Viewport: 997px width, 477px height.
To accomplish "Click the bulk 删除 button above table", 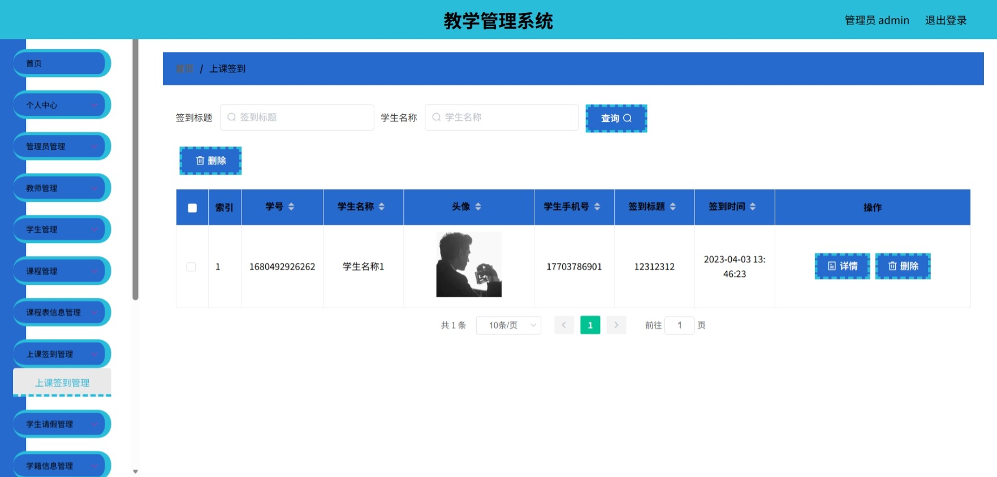I will tap(210, 161).
